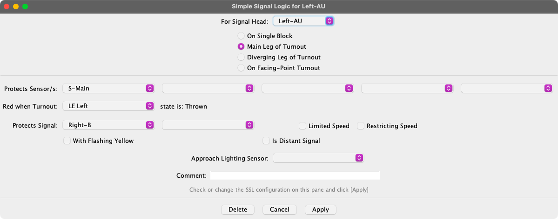Open the Right-B protected signal dropdown
The height and width of the screenshot is (219, 558).
click(108, 125)
